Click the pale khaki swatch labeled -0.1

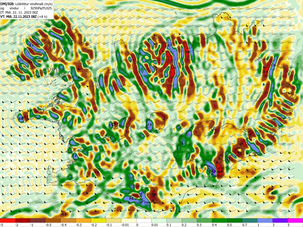(114, 220)
